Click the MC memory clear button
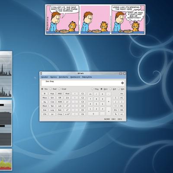The image size is (173, 173). coord(122,106)
